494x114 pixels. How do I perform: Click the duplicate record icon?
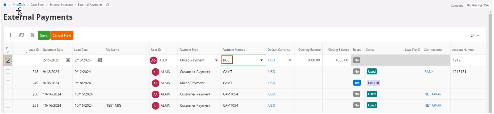(x=22, y=35)
